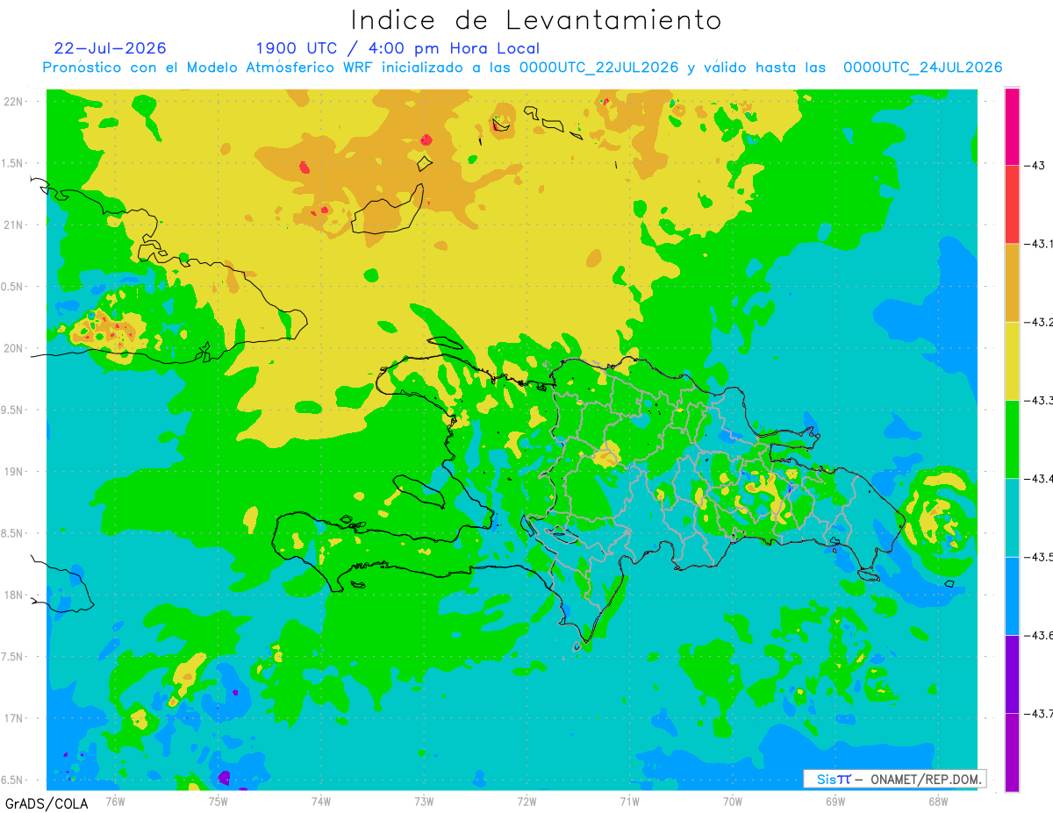Click the '17N' latitude label

click(x=15, y=718)
